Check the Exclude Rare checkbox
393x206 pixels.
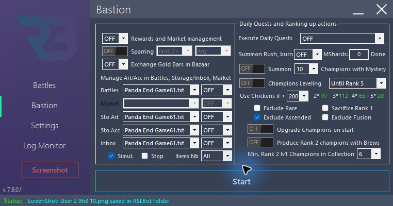click(x=257, y=108)
